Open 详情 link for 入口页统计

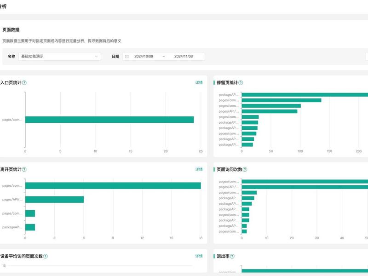pos(199,83)
